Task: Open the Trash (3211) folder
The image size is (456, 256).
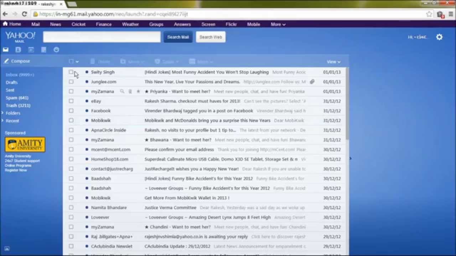Action: click(x=18, y=106)
